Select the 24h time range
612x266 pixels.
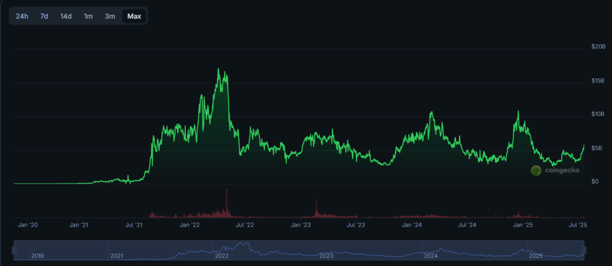coord(22,16)
